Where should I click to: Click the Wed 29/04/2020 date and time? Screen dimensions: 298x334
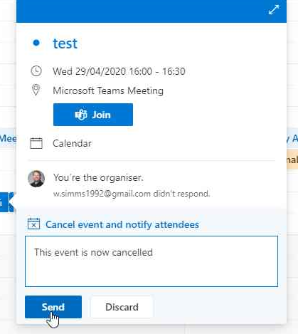tap(119, 71)
